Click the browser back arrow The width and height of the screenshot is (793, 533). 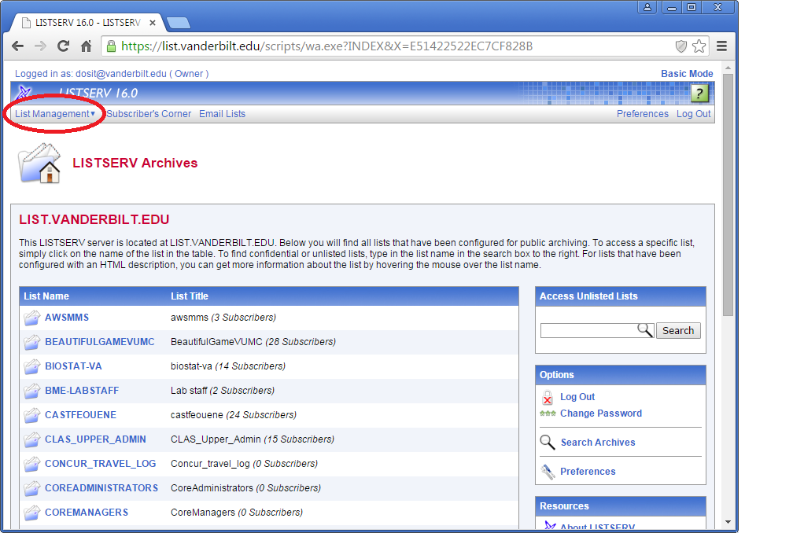coord(17,46)
